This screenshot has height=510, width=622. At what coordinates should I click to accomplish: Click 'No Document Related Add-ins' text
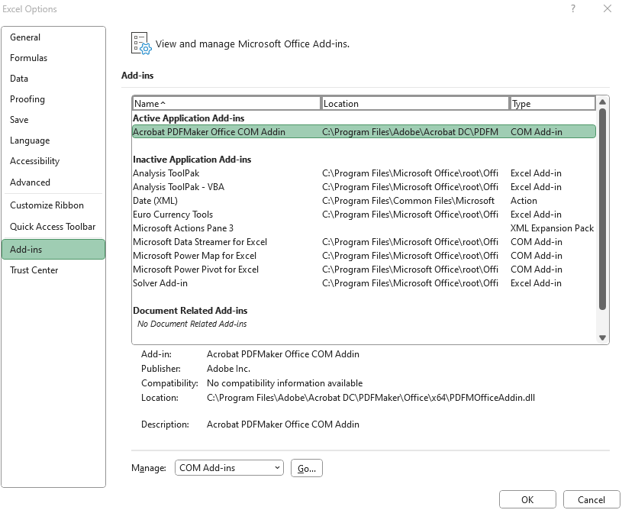click(x=192, y=324)
